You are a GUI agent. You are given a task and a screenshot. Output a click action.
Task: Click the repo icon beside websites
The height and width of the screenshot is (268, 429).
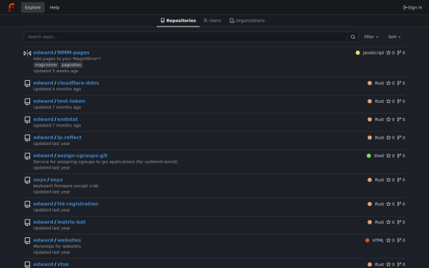pyautogui.click(x=27, y=241)
